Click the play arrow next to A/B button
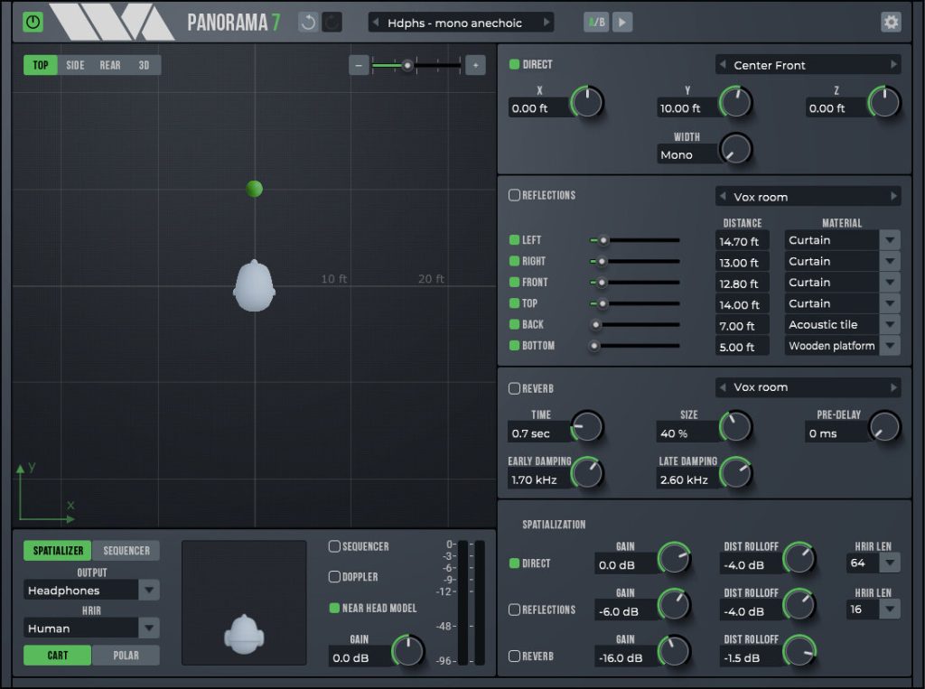Viewport: 925px width, 689px height. click(621, 22)
